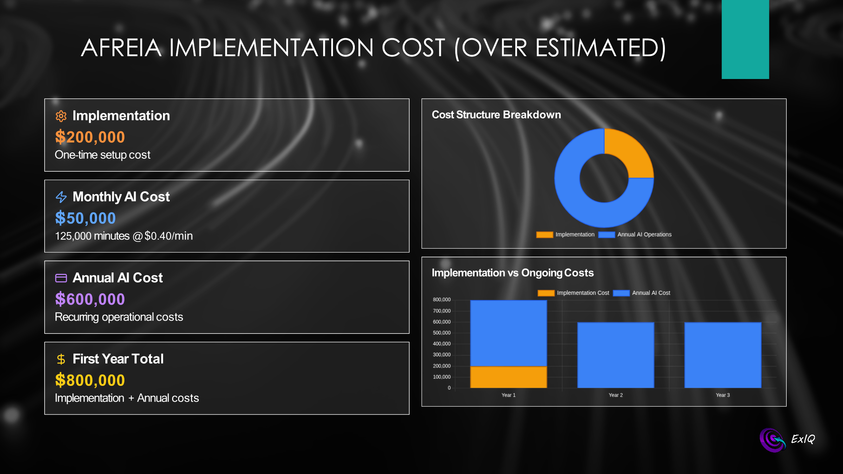
Task: Click the orange portion of the Year 1 bar
Action: [509, 377]
